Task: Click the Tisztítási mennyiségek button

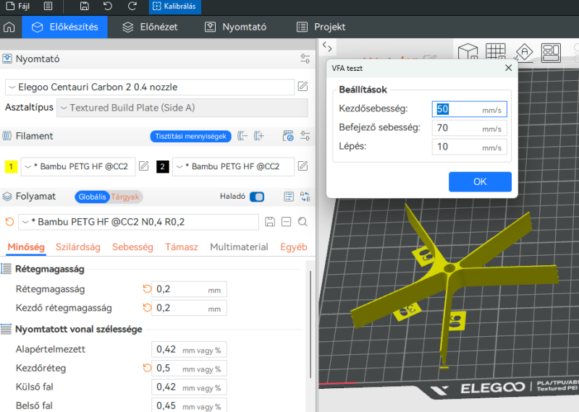Action: point(190,137)
